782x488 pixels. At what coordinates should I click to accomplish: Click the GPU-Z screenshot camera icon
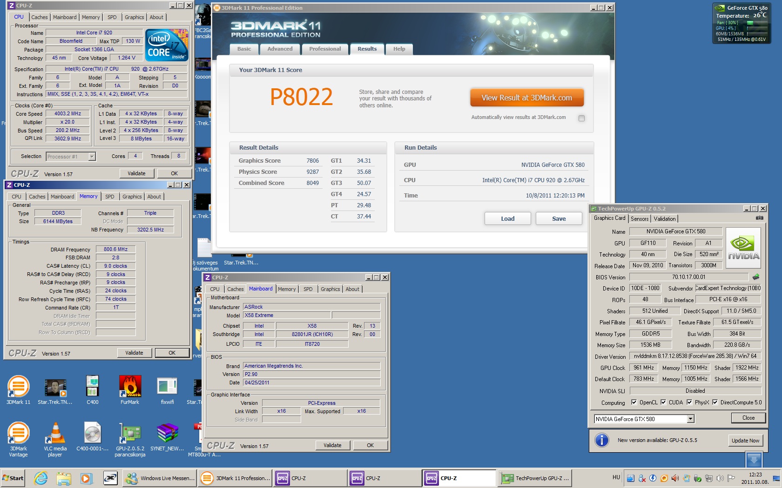[759, 218]
